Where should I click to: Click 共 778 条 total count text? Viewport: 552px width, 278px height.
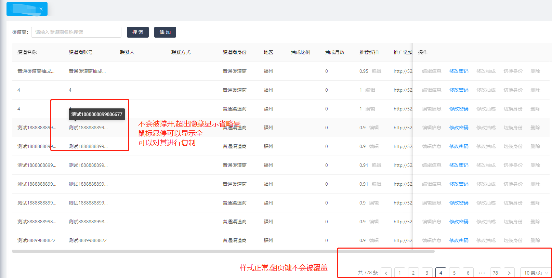[368, 273]
